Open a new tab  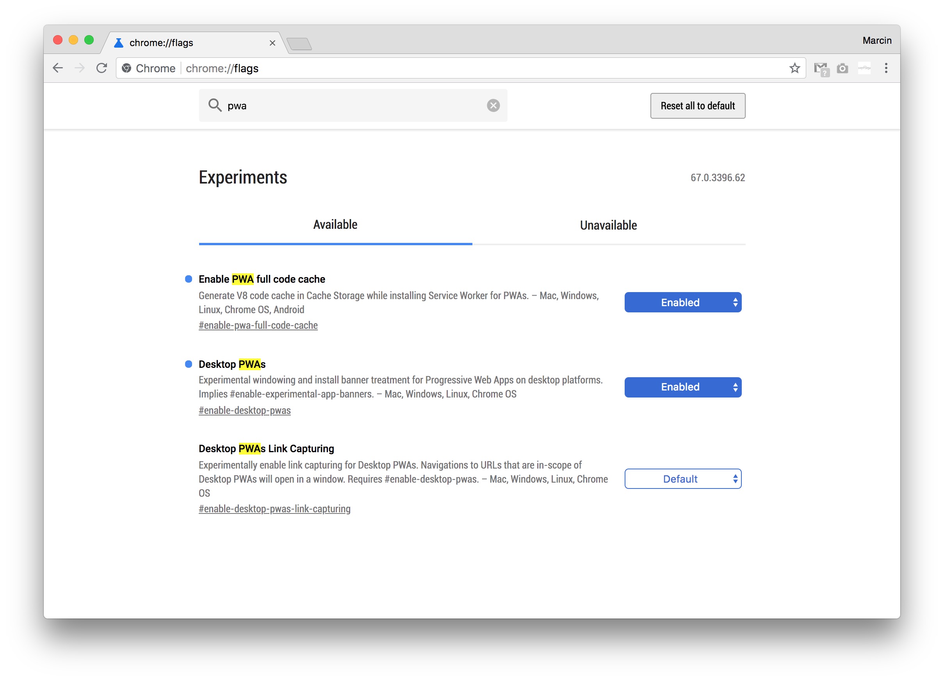pyautogui.click(x=299, y=44)
